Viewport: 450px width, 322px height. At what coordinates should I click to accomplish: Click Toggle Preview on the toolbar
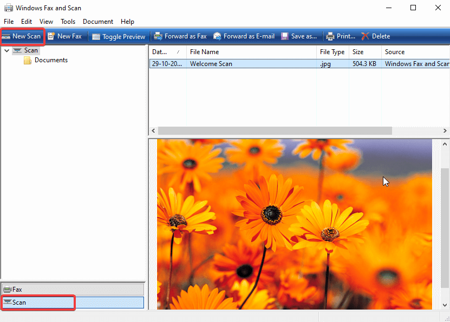pos(119,36)
